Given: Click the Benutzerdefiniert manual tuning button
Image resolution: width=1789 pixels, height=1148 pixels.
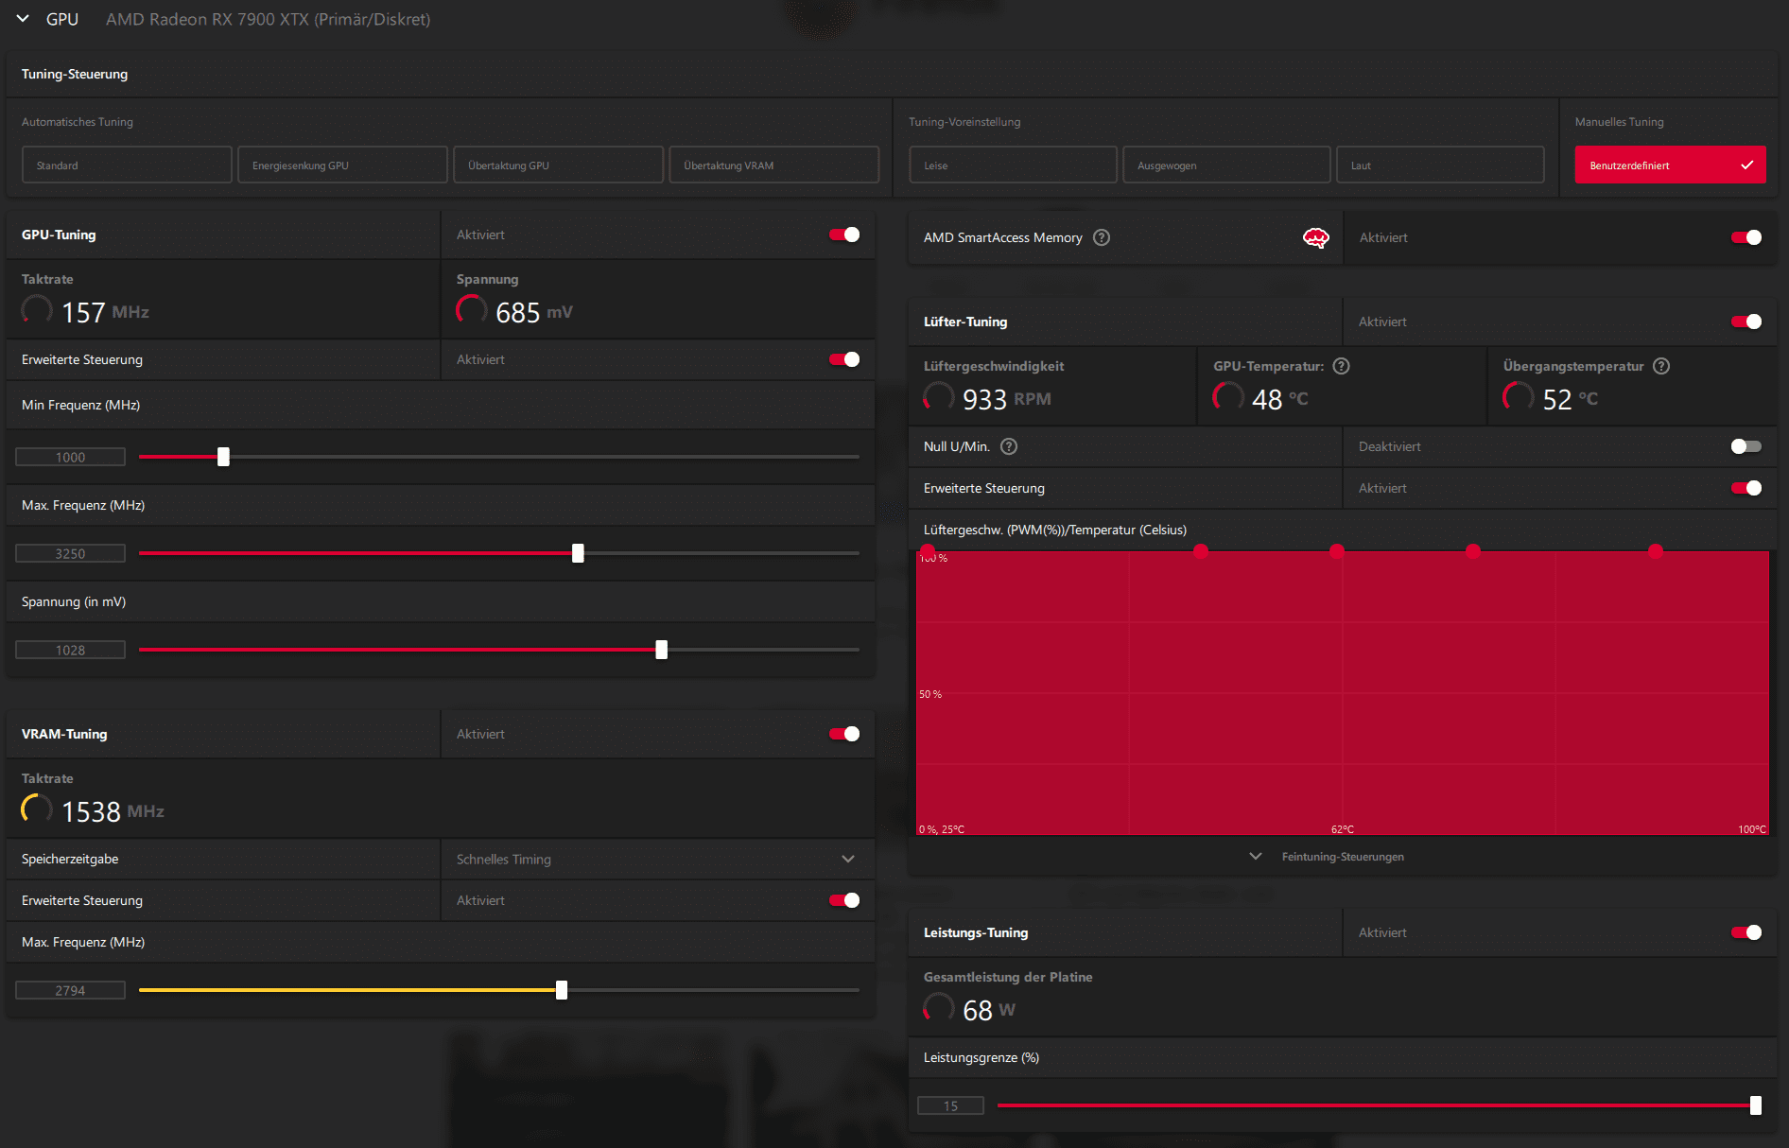Looking at the screenshot, I should 1670,165.
